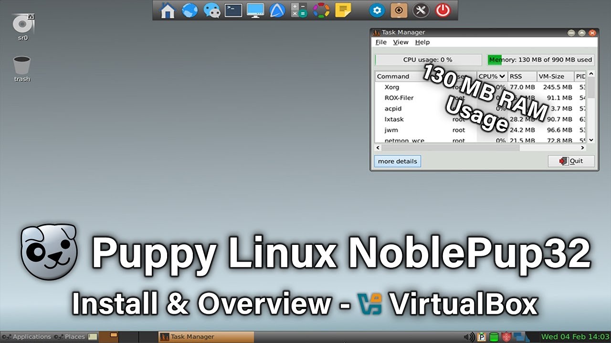The image size is (611, 343).
Task: Open the Places menu in taskbar
Action: [x=70, y=337]
